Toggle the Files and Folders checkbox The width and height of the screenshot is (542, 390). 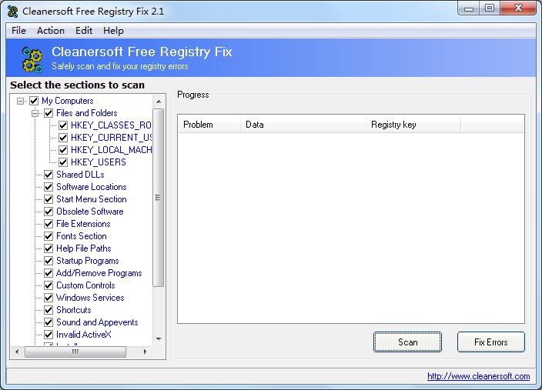49,113
